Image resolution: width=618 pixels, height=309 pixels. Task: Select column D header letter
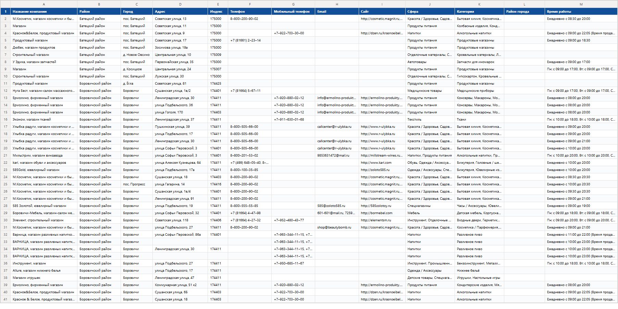point(180,4)
